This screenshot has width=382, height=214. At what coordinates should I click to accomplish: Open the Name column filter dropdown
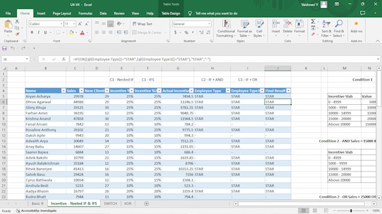pos(63,91)
